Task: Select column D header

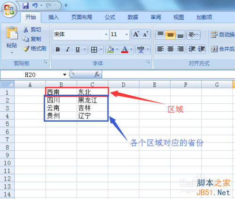Action: pyautogui.click(x=124, y=85)
